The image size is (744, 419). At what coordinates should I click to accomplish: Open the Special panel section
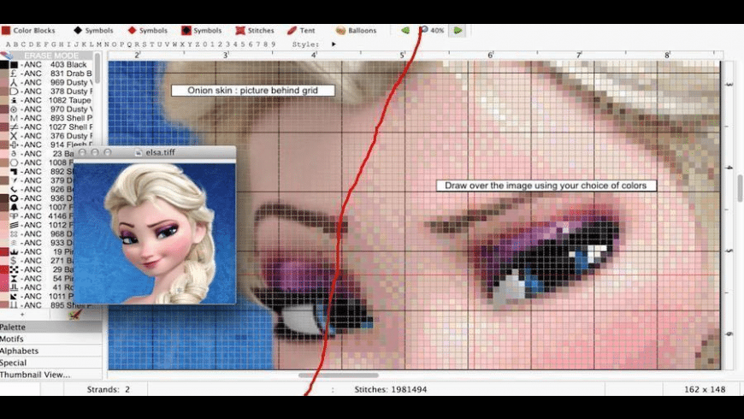14,363
